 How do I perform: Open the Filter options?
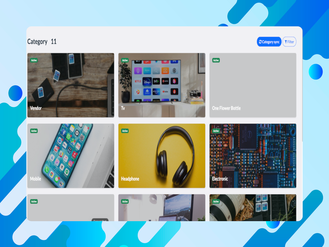click(x=289, y=42)
